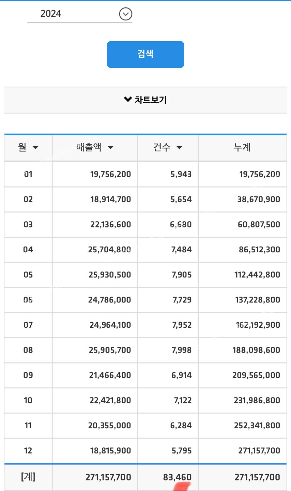Viewport: 291px width, 491px height.
Task: Select the month 08 row cell
Action: point(28,350)
